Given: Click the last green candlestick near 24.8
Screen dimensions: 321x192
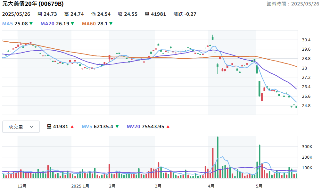Looking at the screenshot, I should pos(296,107).
